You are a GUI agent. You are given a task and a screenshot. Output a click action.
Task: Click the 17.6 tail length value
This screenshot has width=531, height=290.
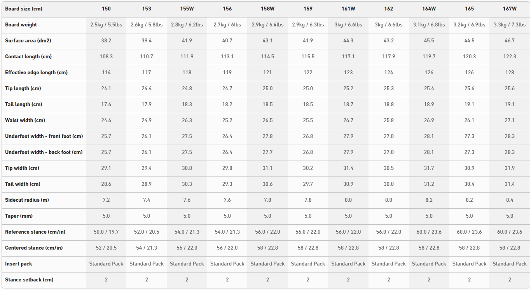(106, 104)
